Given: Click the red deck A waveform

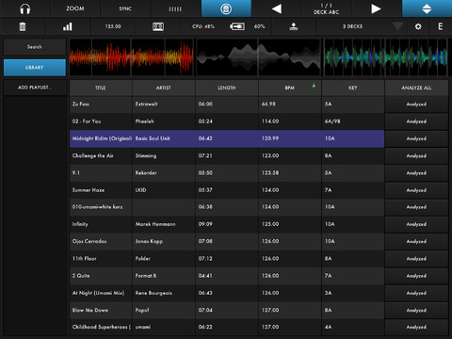Looking at the screenshot, I should click(131, 57).
